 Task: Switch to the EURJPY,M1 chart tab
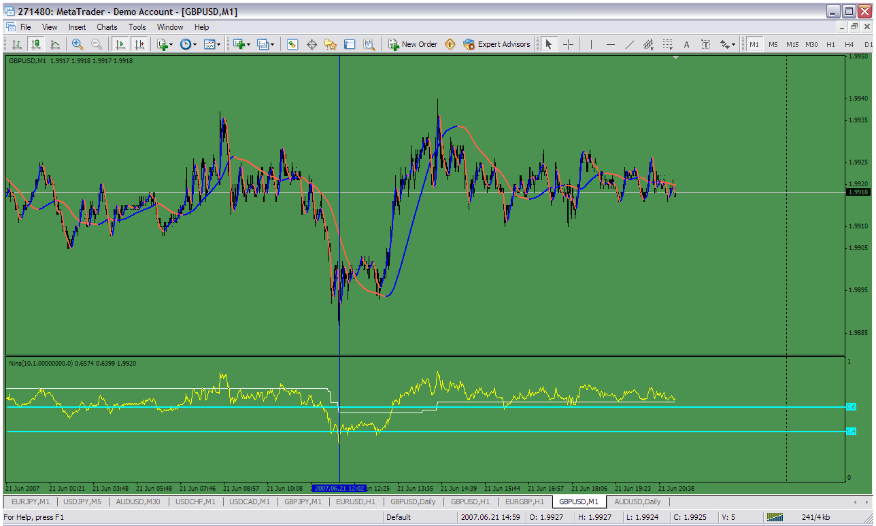point(31,502)
